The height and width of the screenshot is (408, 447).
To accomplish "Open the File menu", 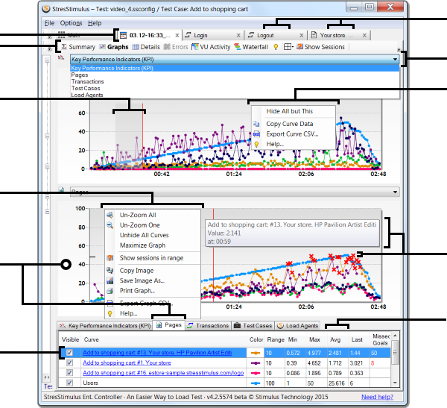I will click(x=49, y=23).
